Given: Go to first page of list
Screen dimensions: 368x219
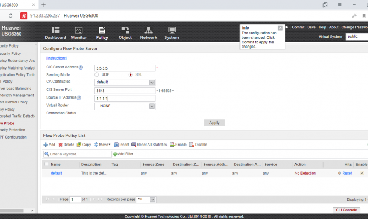Looking at the screenshot, I should [48, 199].
